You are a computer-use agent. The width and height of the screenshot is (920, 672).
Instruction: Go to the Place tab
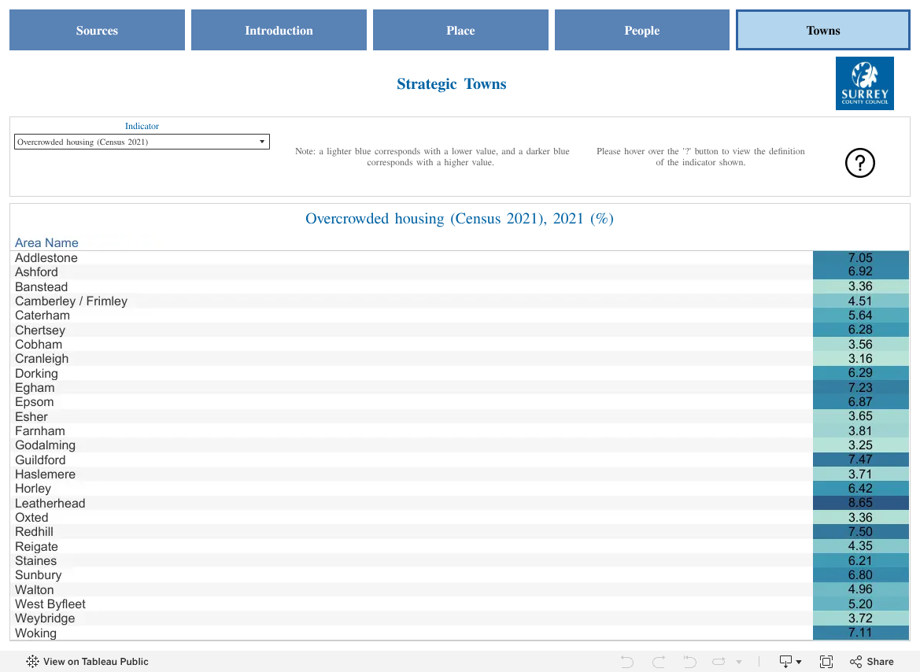(x=460, y=30)
